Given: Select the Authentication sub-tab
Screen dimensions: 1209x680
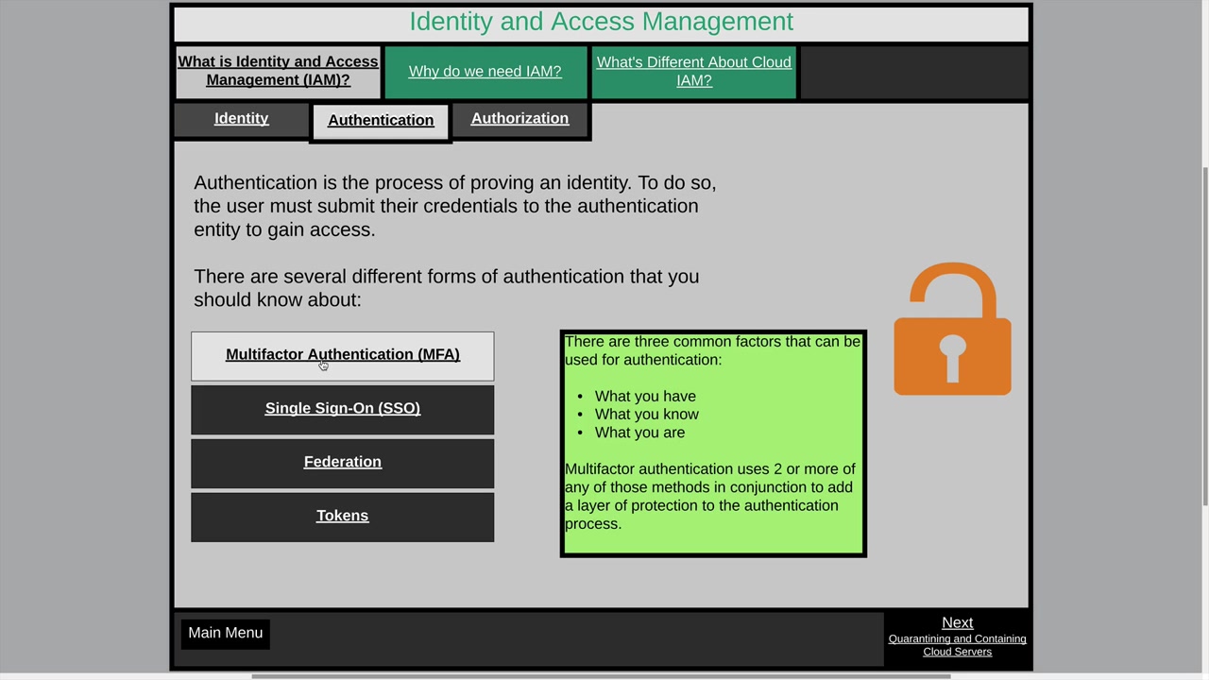Looking at the screenshot, I should [x=381, y=121].
